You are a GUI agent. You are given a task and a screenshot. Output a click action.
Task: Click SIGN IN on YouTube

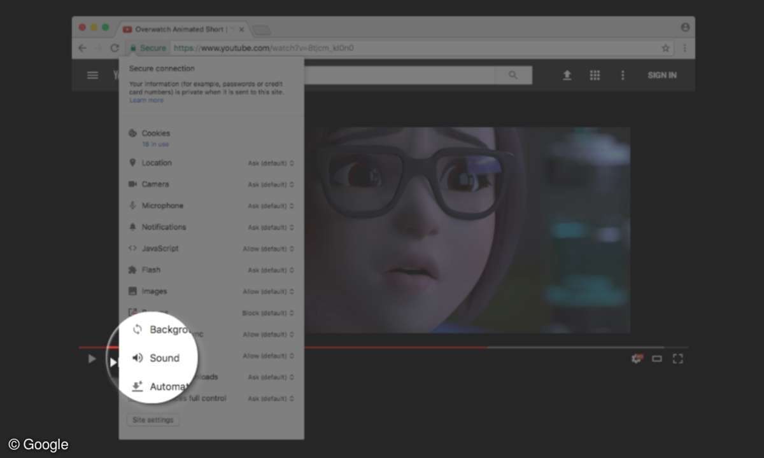[662, 75]
